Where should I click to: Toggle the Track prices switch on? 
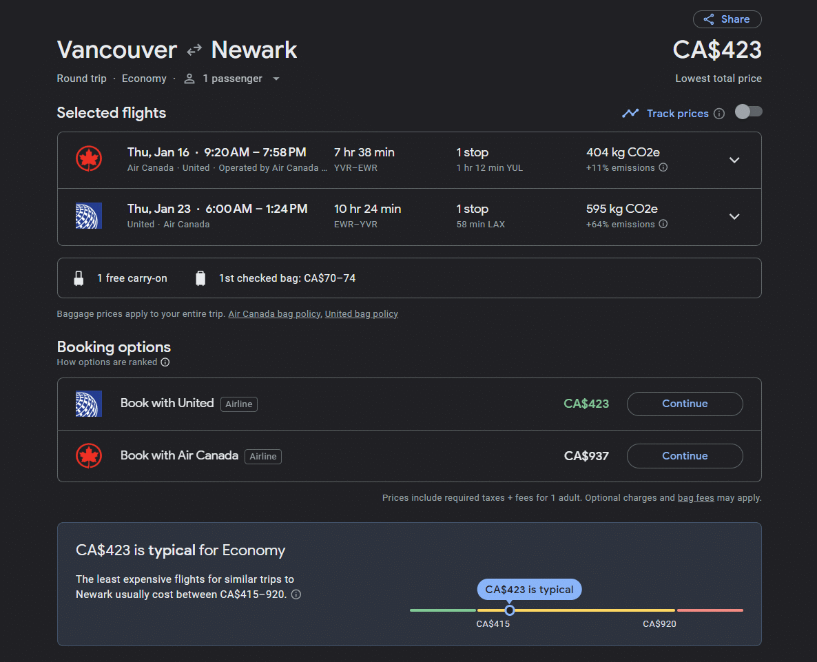point(748,112)
